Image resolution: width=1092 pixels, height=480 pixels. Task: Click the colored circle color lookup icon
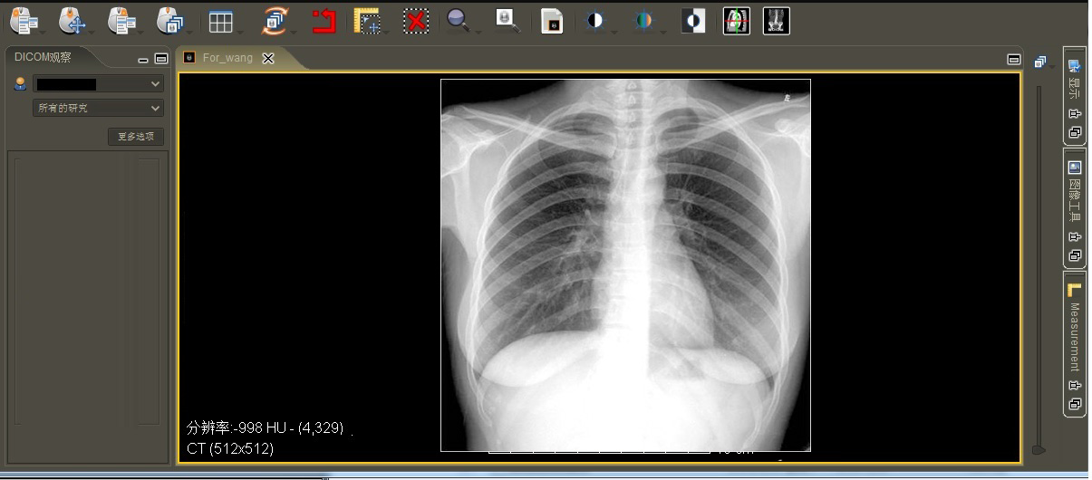[643, 21]
